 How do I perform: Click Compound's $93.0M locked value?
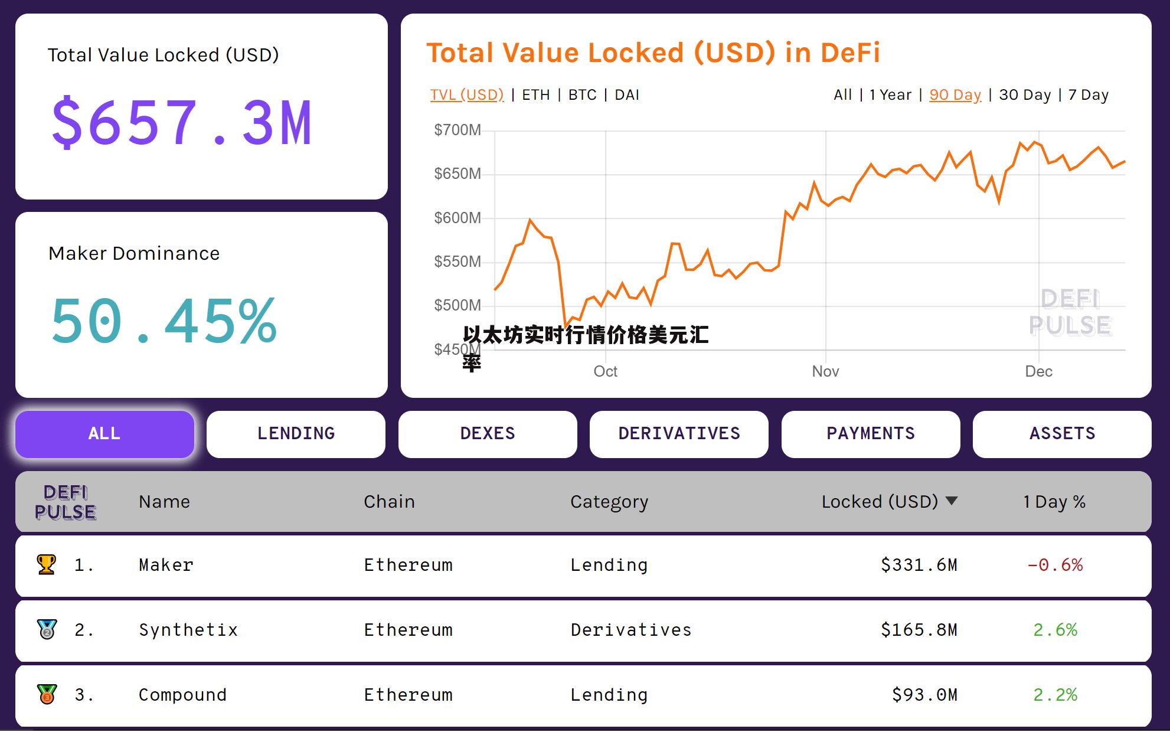924,695
